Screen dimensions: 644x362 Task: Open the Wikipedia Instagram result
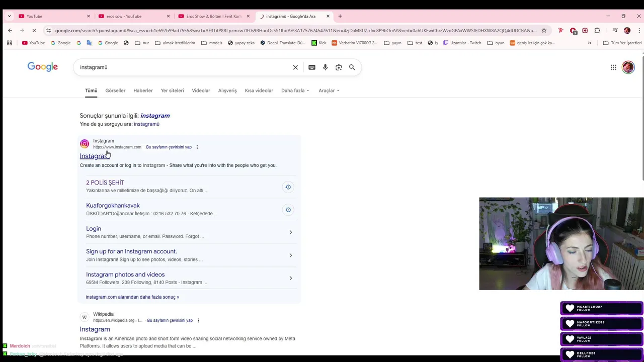pyautogui.click(x=95, y=329)
